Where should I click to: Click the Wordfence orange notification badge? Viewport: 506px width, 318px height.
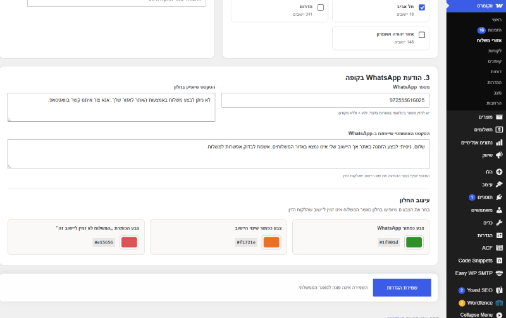(462, 303)
